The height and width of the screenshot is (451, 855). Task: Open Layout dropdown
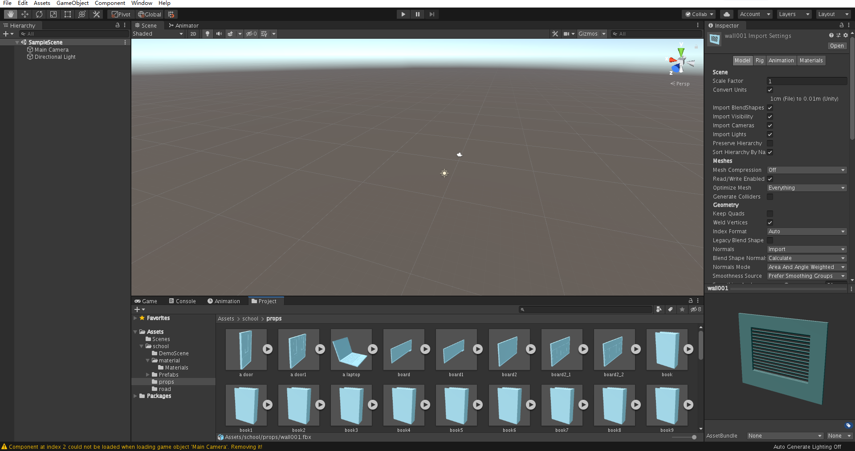[x=833, y=14]
